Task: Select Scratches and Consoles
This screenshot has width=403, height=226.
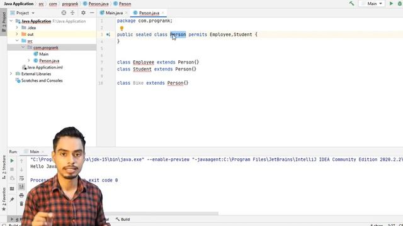Action: coord(42,80)
